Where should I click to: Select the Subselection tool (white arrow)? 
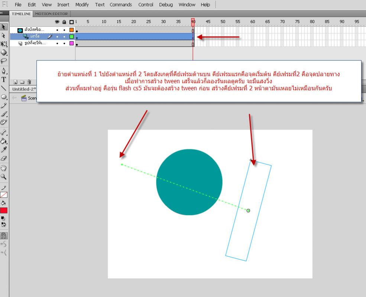[4, 36]
